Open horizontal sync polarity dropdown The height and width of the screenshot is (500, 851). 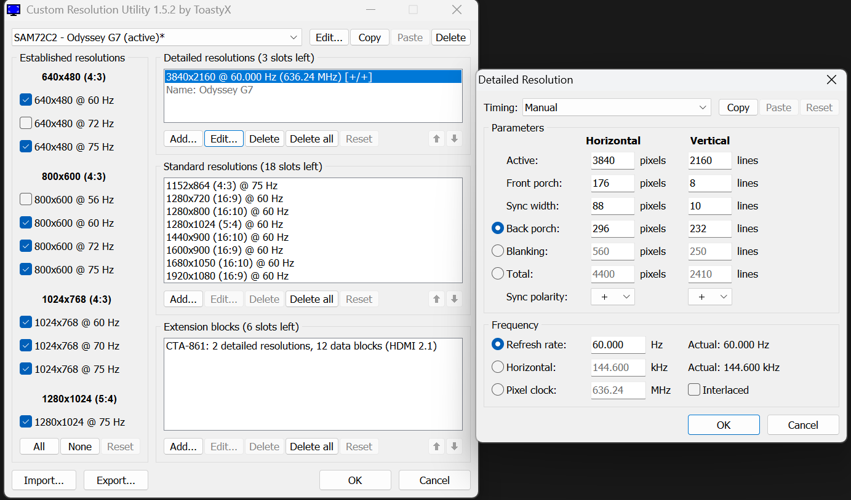click(x=613, y=297)
